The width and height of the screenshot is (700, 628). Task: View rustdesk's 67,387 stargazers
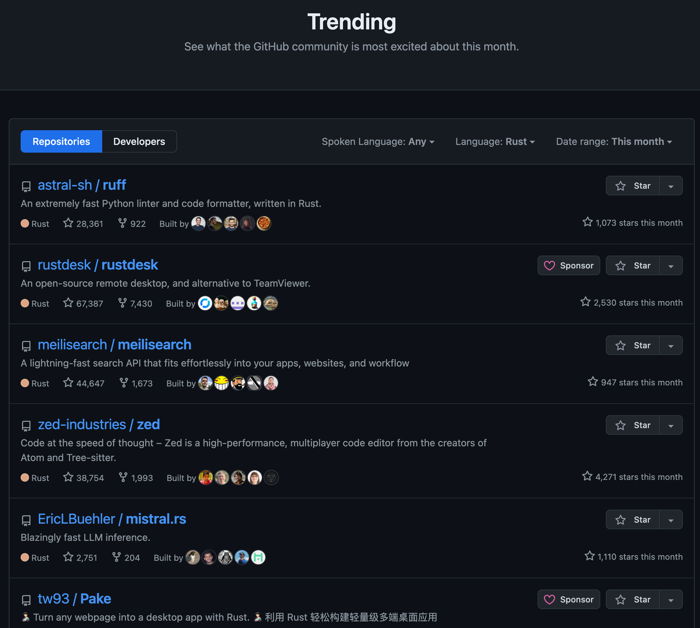click(83, 303)
